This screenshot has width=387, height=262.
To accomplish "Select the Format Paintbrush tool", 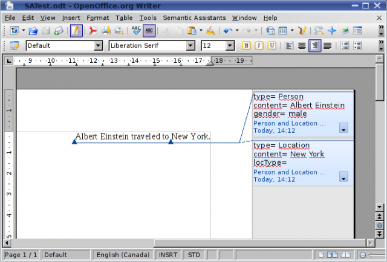I will 211,31.
